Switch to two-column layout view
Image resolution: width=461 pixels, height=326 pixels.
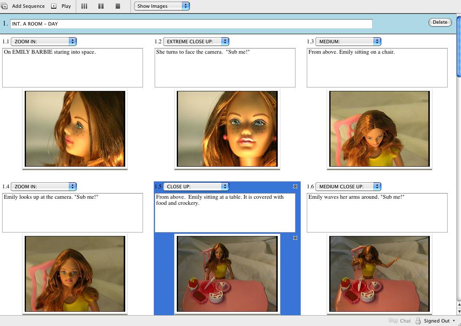[101, 6]
